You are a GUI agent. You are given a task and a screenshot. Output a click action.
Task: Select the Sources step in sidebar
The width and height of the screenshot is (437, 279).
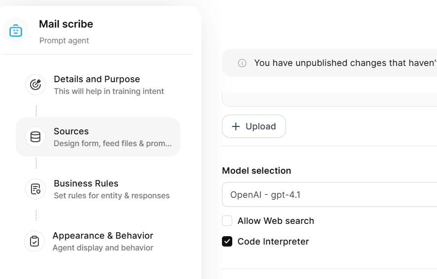tap(98, 137)
